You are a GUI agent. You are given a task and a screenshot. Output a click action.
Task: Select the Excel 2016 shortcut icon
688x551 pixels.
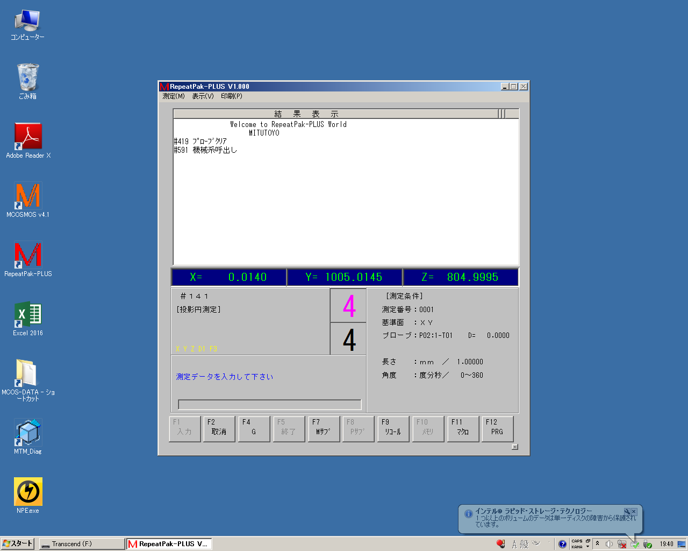click(x=28, y=317)
